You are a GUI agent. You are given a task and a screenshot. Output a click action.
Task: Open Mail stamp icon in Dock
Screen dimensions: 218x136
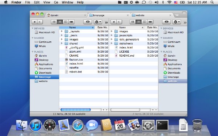64,125
